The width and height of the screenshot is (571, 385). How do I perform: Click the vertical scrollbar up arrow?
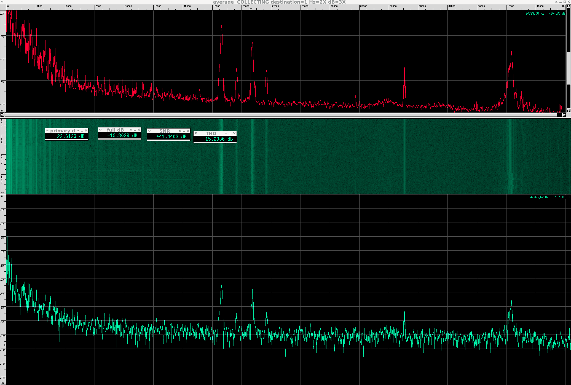[x=568, y=6]
